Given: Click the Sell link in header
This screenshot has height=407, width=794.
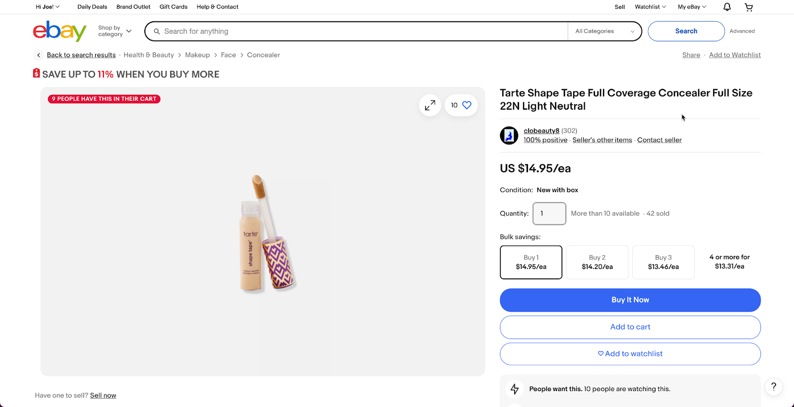Looking at the screenshot, I should (620, 7).
